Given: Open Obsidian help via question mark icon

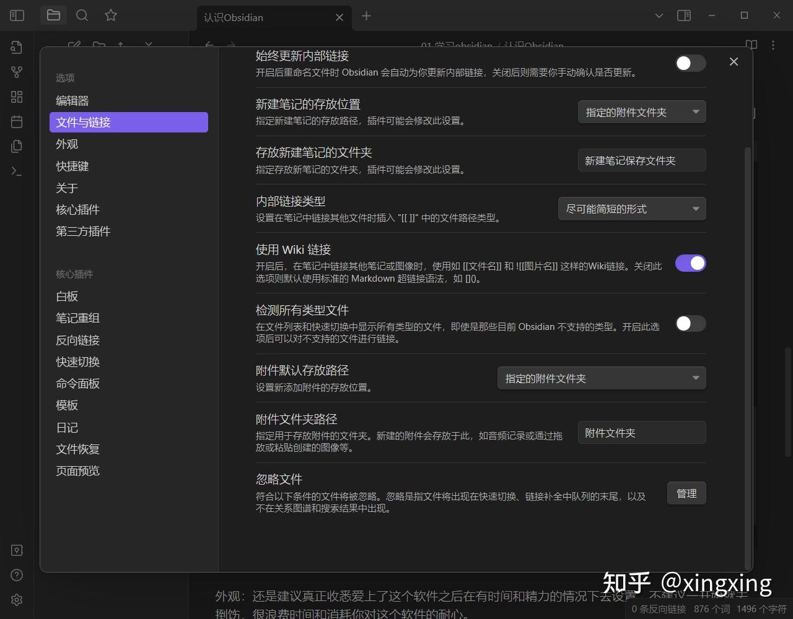Looking at the screenshot, I should 17,574.
